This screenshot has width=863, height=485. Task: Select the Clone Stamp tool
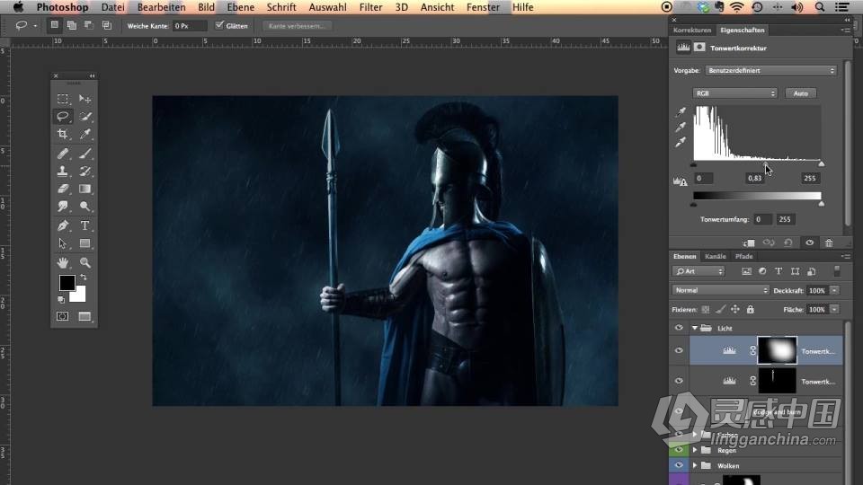click(x=63, y=171)
